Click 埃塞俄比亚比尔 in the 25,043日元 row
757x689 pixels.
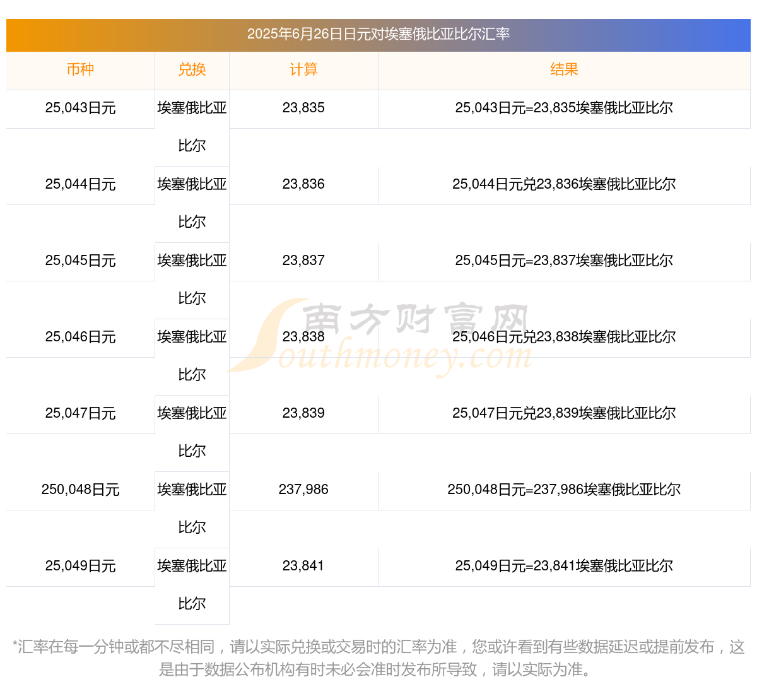click(x=192, y=127)
